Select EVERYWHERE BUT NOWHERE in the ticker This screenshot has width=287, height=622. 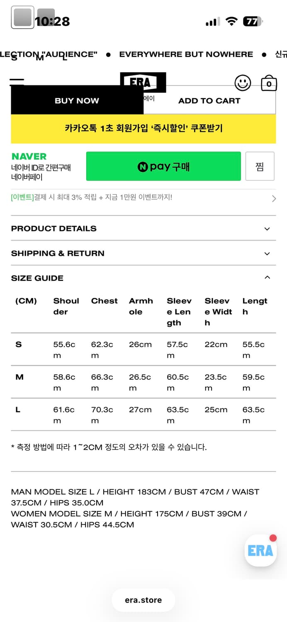[186, 54]
